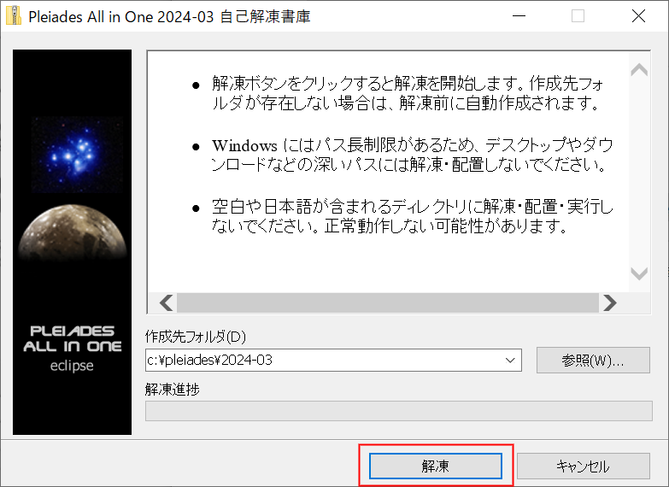This screenshot has height=487, width=669.
Task: Close the Pleiades self-extractor window
Action: point(638,15)
